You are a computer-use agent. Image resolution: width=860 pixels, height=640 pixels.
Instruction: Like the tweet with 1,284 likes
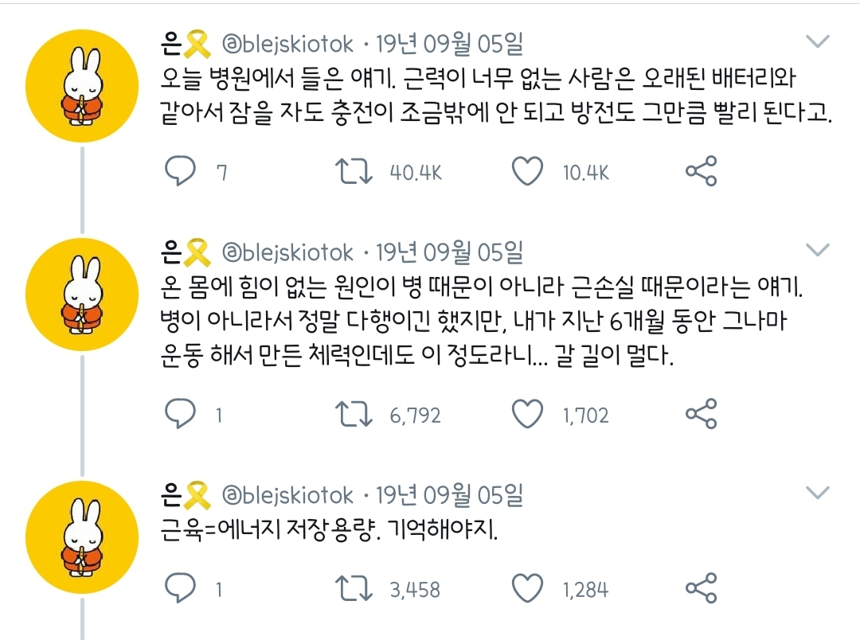pyautogui.click(x=527, y=588)
